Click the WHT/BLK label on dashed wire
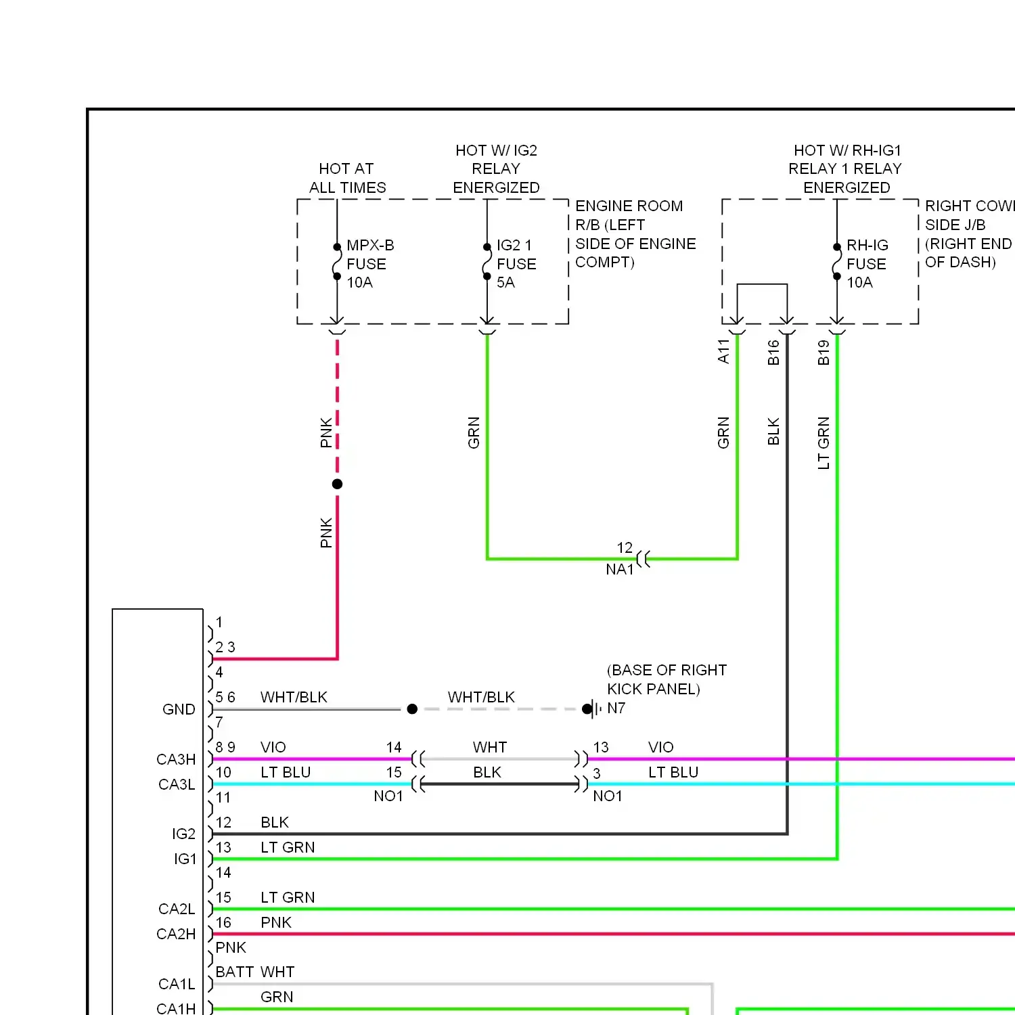Image resolution: width=1015 pixels, height=1015 pixels. point(481,697)
